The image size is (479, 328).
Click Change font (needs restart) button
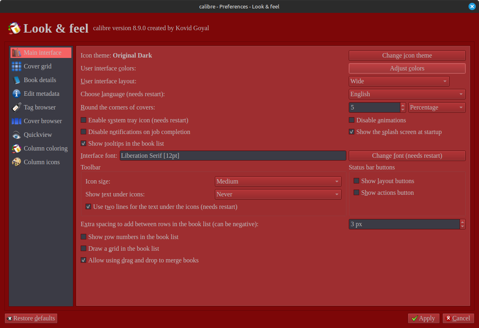407,156
